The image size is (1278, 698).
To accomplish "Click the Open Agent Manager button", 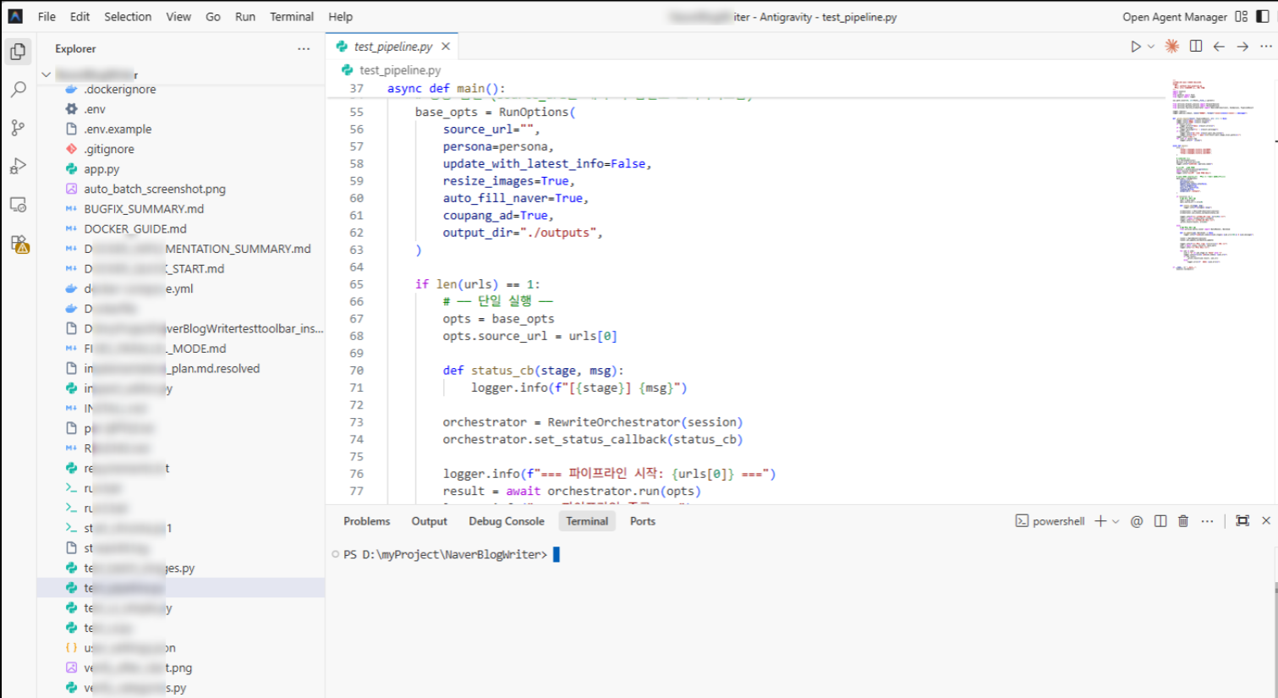I will 1175,16.
